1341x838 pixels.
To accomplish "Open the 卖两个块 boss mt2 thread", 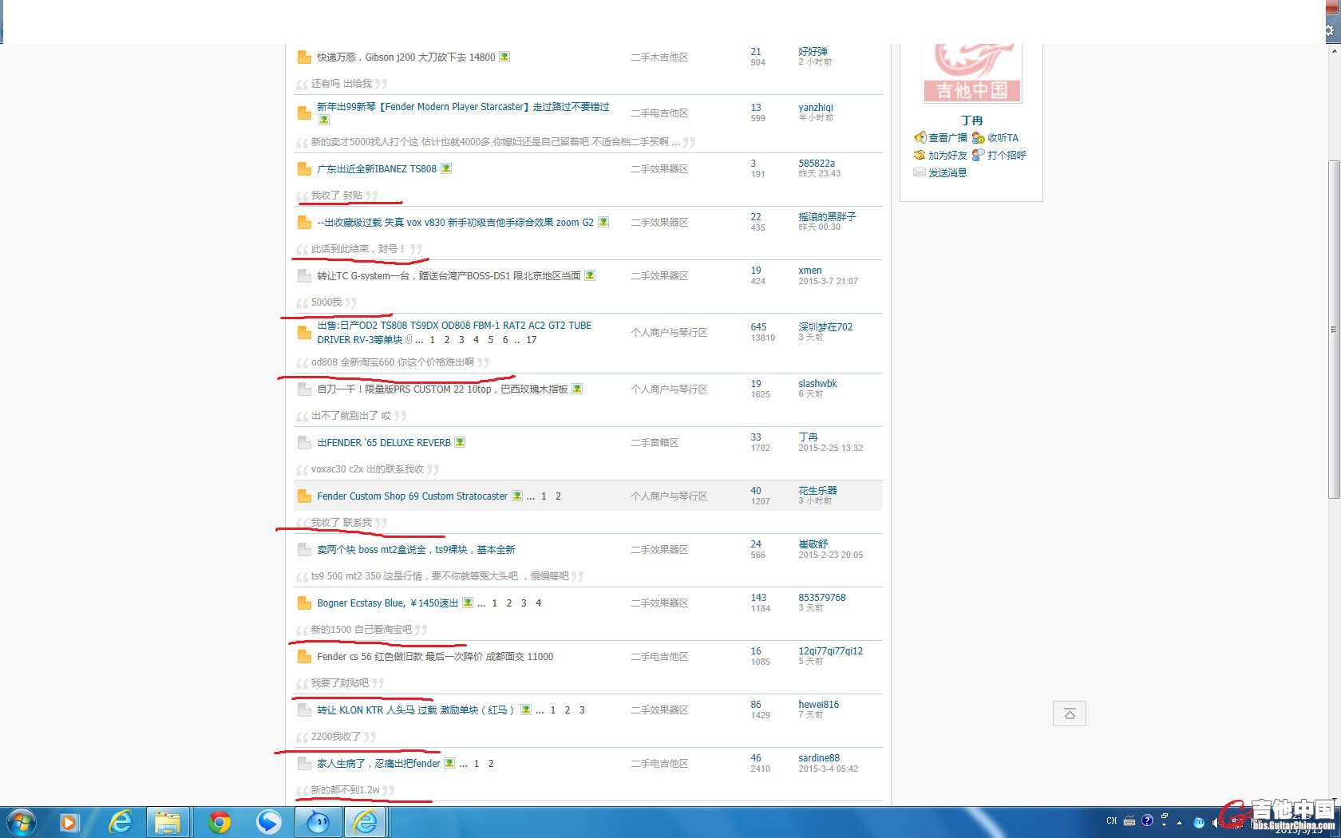I will coord(416,550).
